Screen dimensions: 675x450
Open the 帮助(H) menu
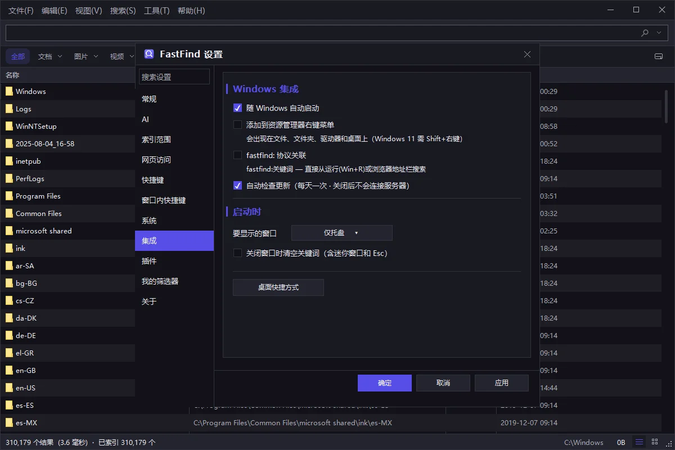(x=191, y=11)
